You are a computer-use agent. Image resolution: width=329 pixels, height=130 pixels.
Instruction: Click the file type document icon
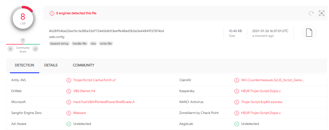(309, 33)
